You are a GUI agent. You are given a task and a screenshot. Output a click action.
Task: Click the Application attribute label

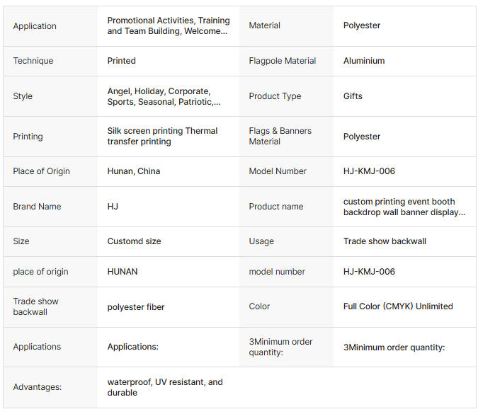point(35,26)
